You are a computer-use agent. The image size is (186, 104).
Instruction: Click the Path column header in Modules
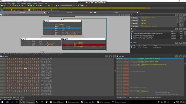pos(132,31)
